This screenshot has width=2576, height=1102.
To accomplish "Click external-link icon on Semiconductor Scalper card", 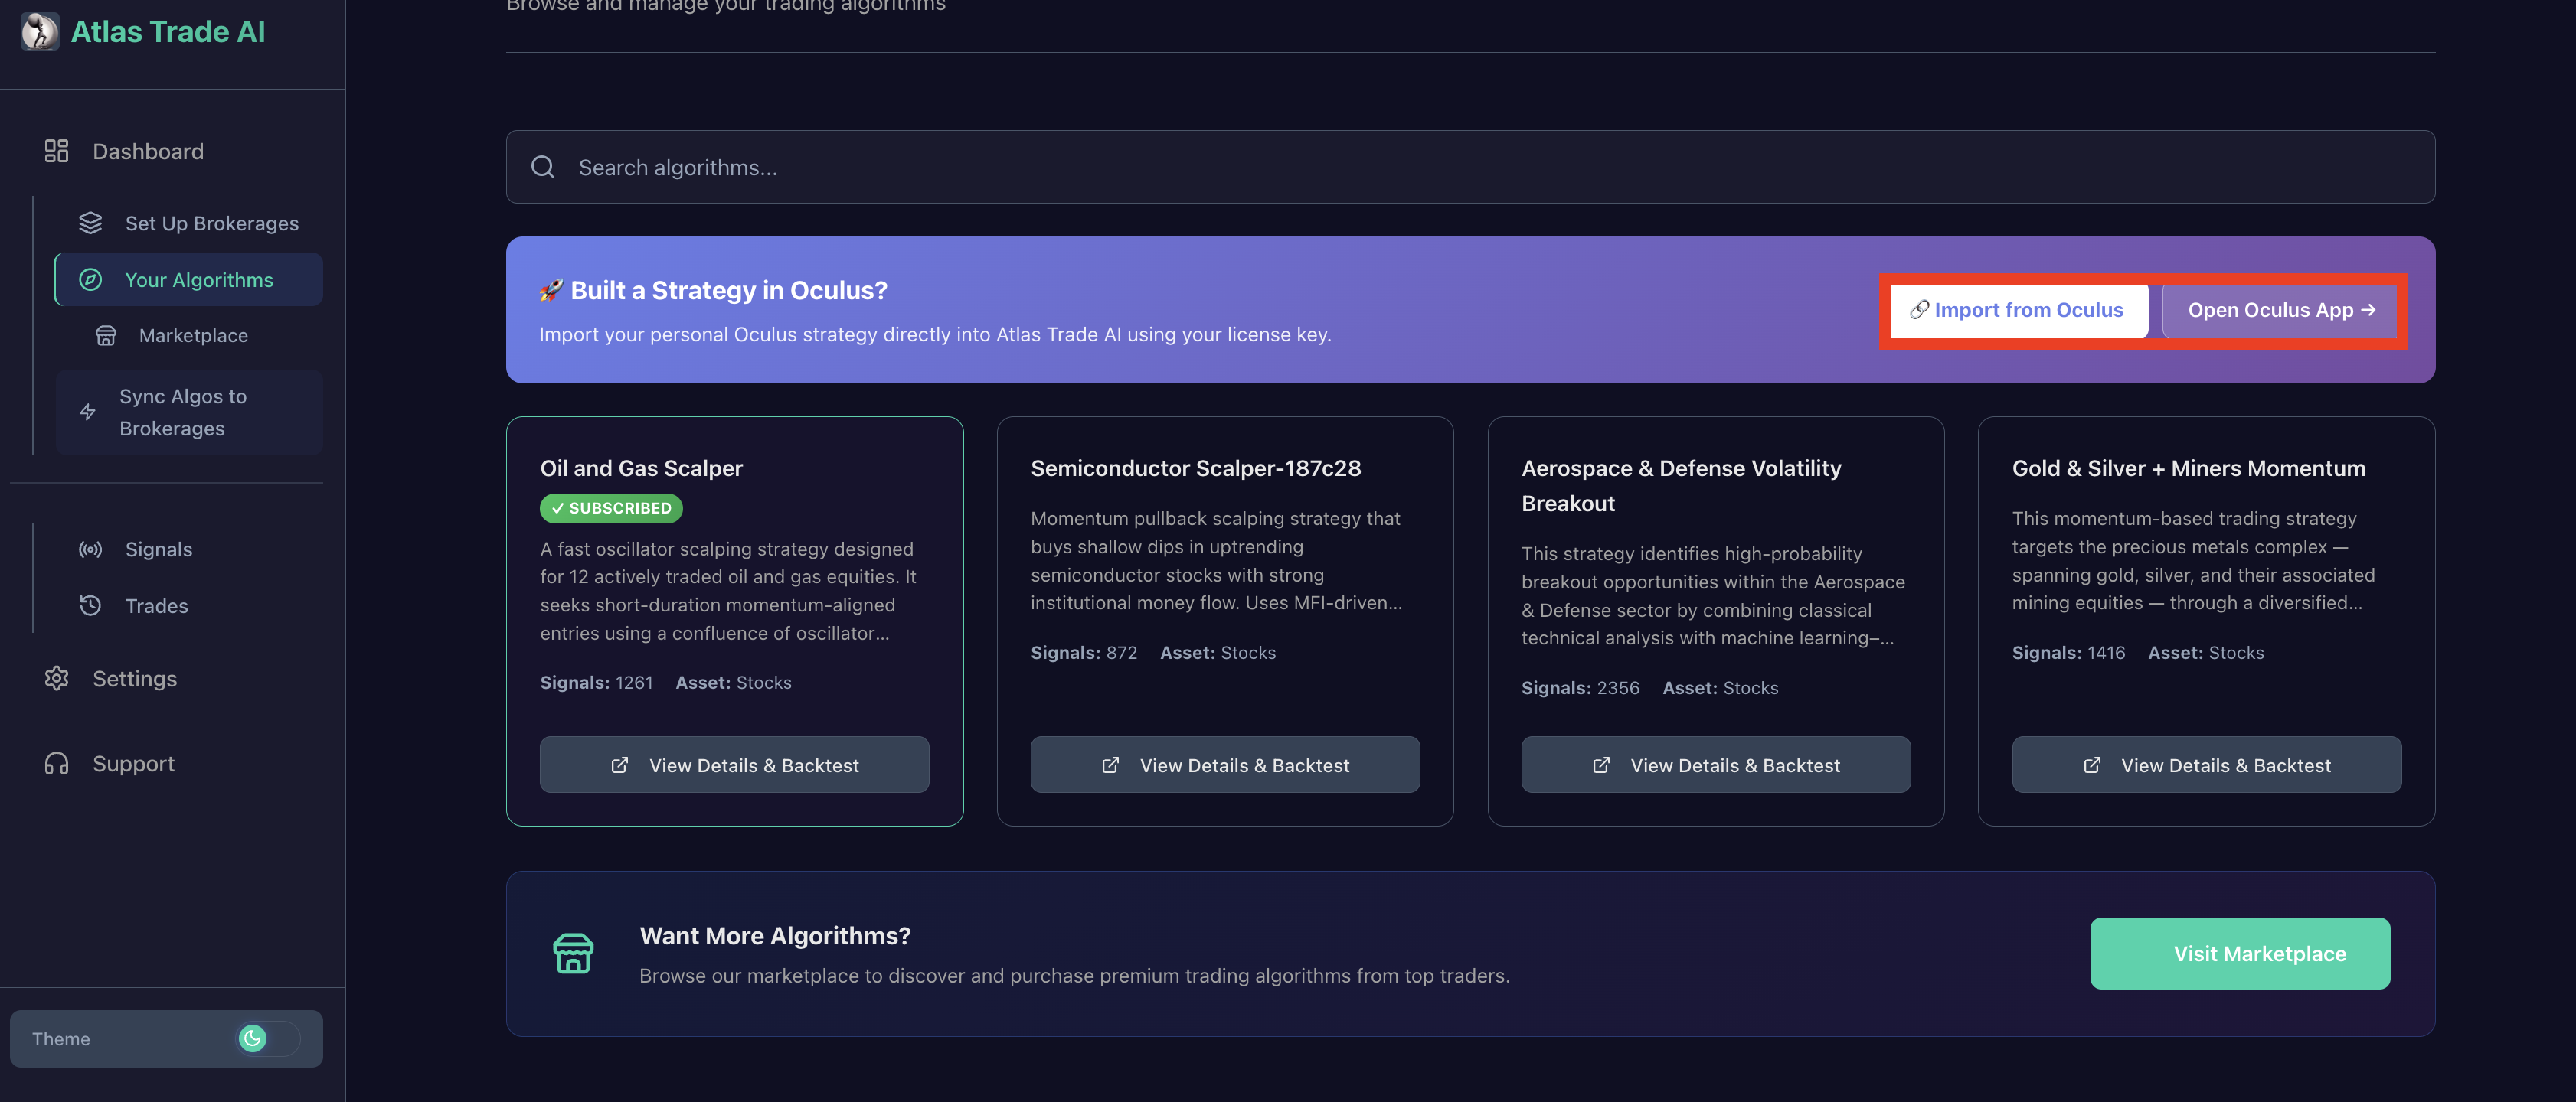I will 1110,765.
